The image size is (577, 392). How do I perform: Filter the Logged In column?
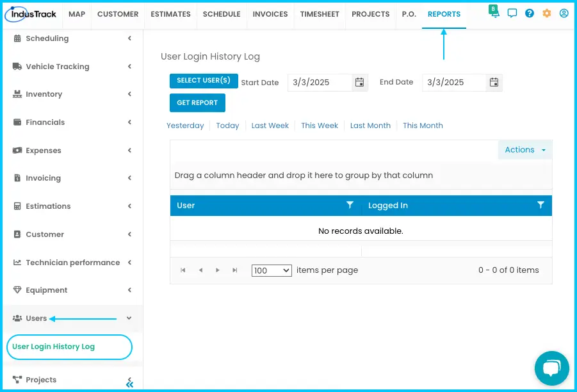(540, 205)
